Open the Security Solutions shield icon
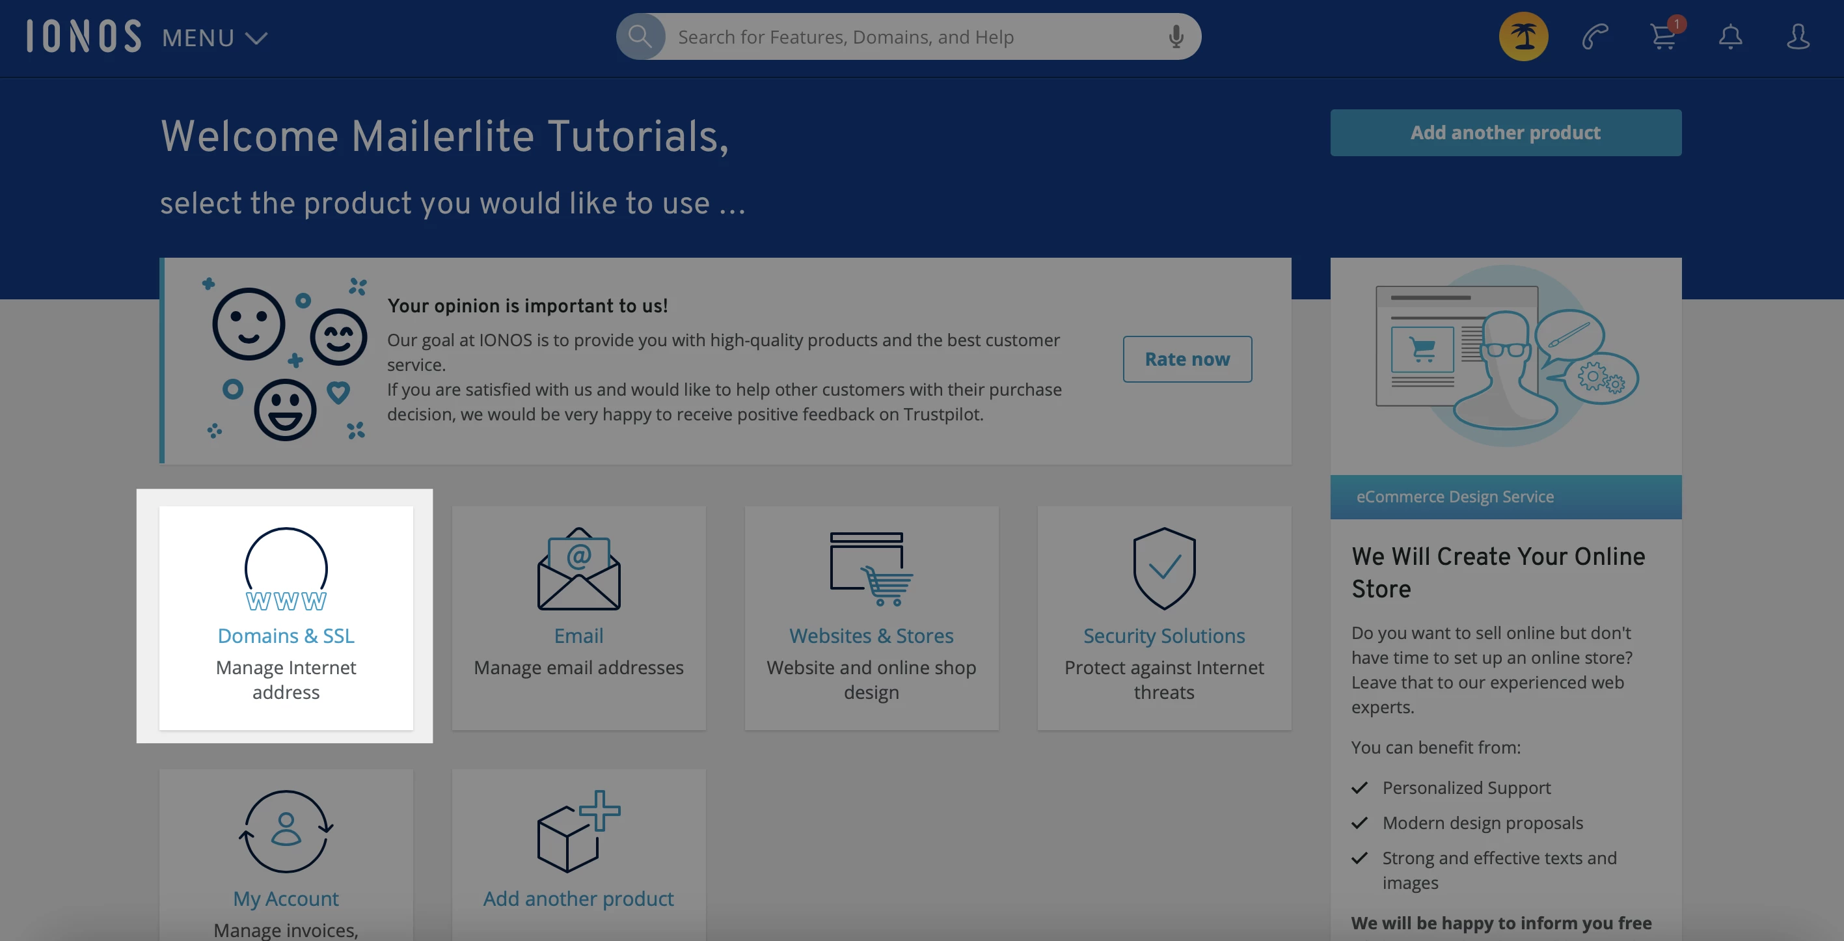This screenshot has height=941, width=1844. tap(1164, 569)
